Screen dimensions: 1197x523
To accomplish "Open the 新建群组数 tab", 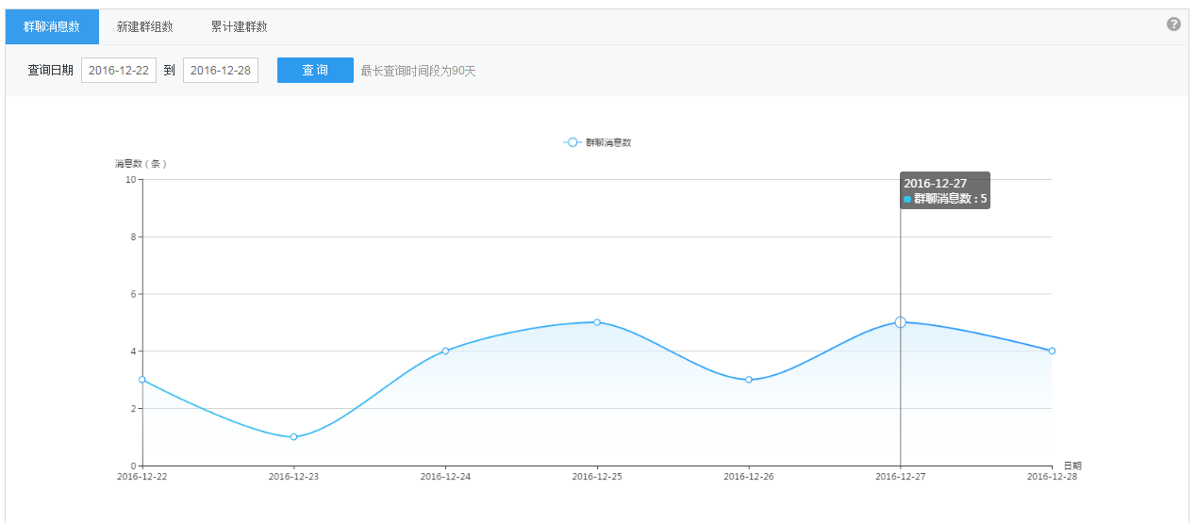I will [144, 27].
